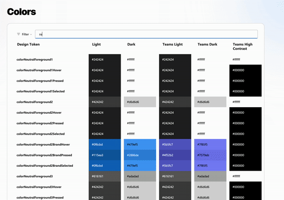This screenshot has height=200, width=284.
Task: Click the Design Token column header
Action: click(x=28, y=45)
